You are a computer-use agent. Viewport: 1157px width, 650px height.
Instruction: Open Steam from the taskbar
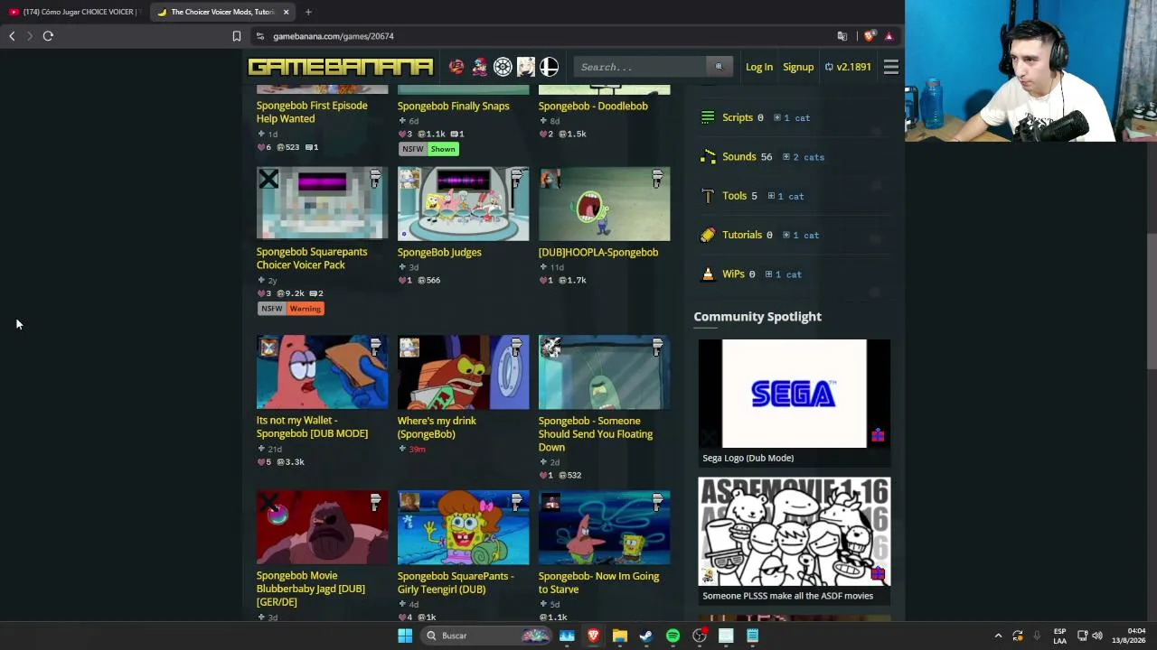pos(645,636)
